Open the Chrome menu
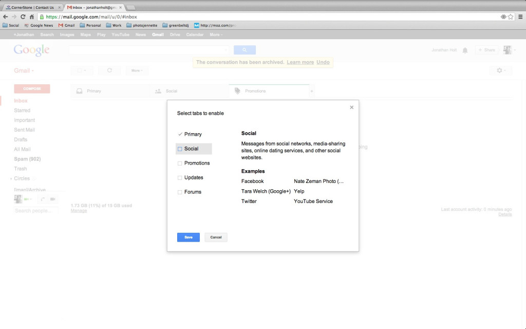The image size is (526, 329). pos(520,17)
